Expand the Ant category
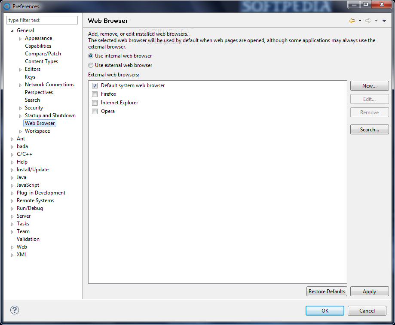The height and width of the screenshot is (325, 395). tap(12, 139)
